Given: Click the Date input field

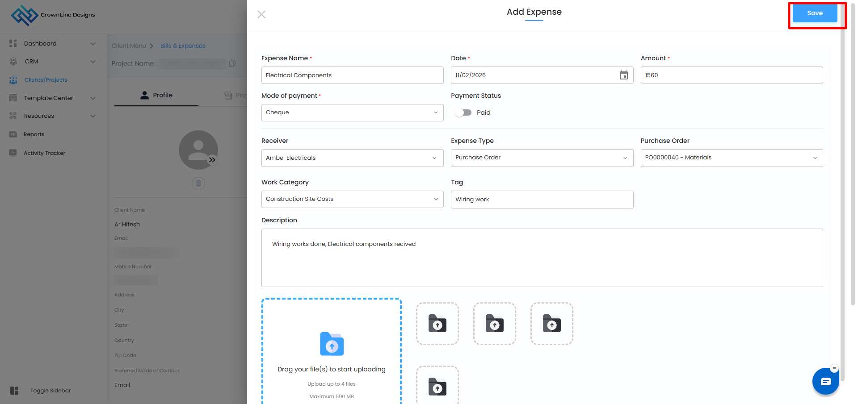Looking at the screenshot, I should tap(542, 75).
